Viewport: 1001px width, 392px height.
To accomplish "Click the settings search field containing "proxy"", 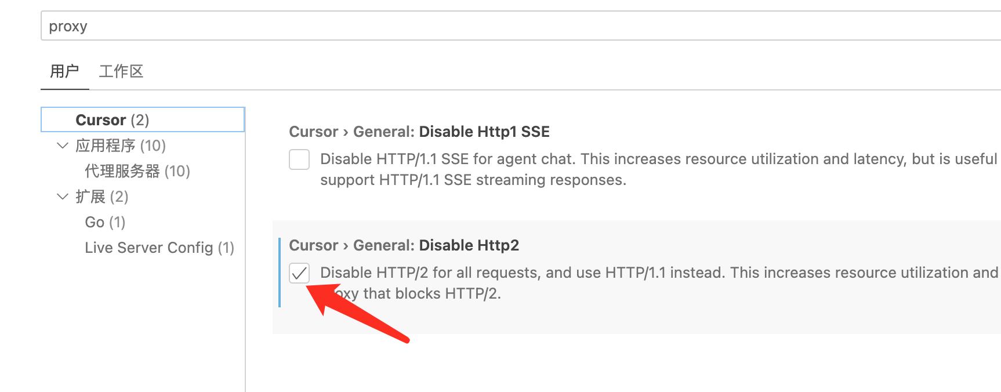I will (x=464, y=26).
